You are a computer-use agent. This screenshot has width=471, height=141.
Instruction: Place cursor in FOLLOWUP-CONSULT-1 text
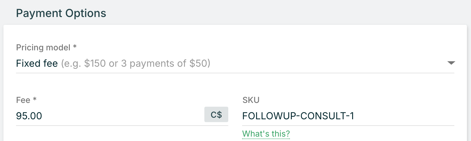(298, 116)
